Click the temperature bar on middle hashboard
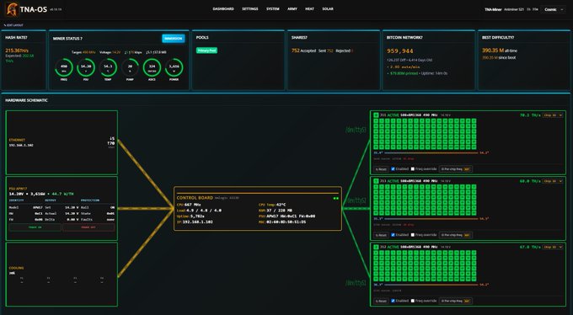This screenshot has width=573, height=315. point(431,219)
